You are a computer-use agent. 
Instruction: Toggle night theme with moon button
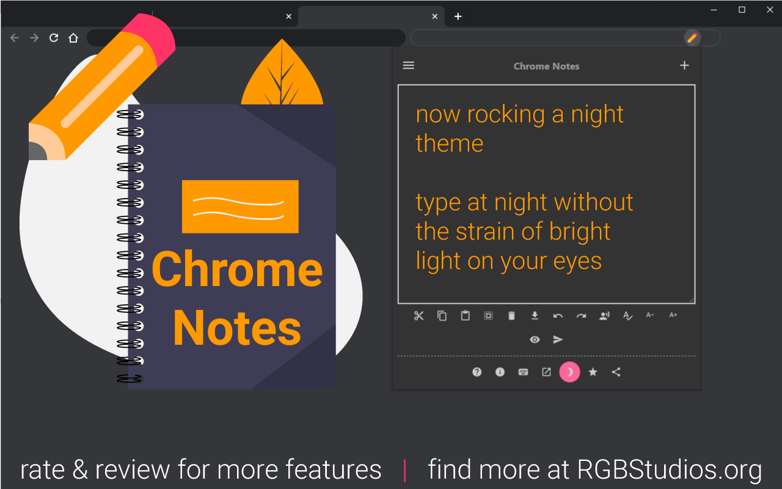(569, 372)
